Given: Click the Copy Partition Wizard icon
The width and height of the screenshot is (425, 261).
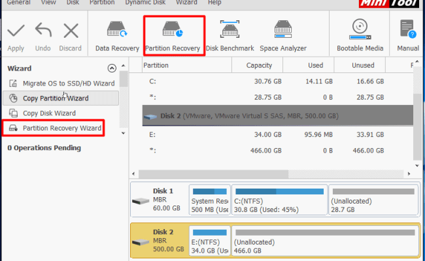Looking at the screenshot, I should pyautogui.click(x=13, y=98).
